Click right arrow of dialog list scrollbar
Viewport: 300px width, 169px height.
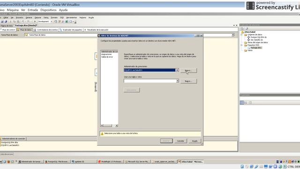click(117, 125)
